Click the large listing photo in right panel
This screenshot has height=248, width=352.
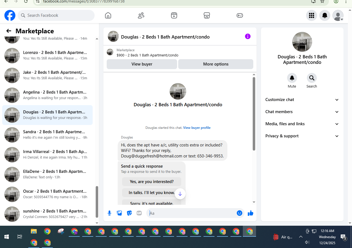[302, 42]
